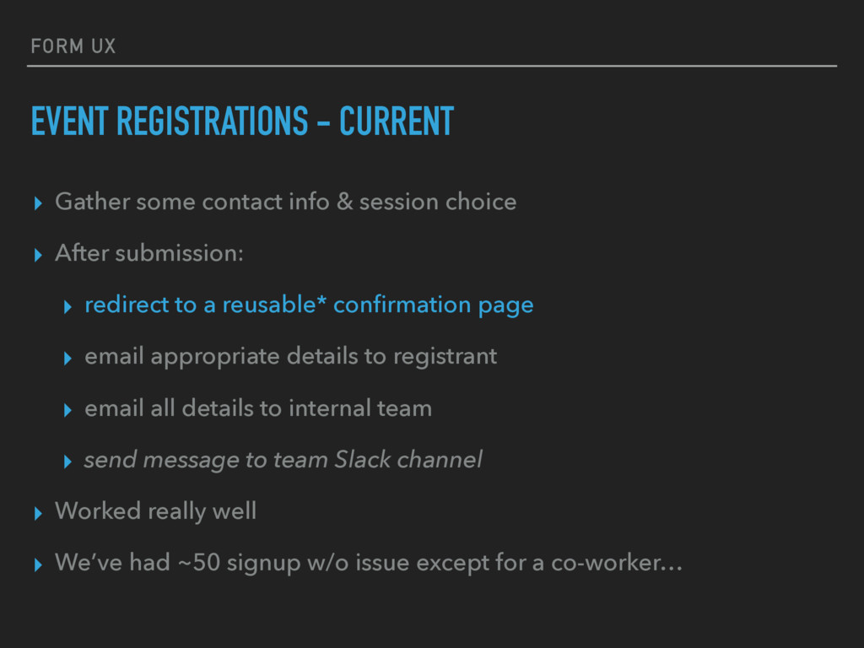Click the Gather some contact info line

[x=285, y=202]
